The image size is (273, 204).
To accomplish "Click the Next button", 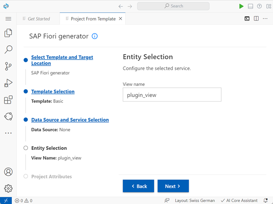I will (173, 186).
